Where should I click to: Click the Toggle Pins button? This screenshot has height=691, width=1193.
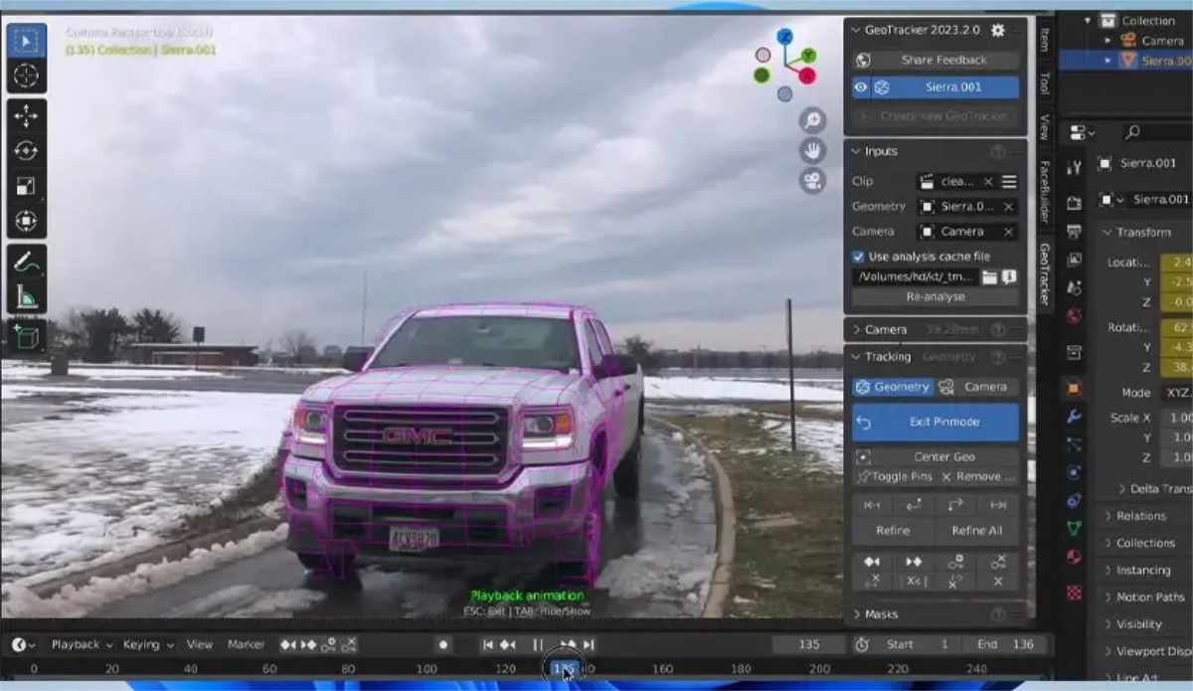click(894, 477)
